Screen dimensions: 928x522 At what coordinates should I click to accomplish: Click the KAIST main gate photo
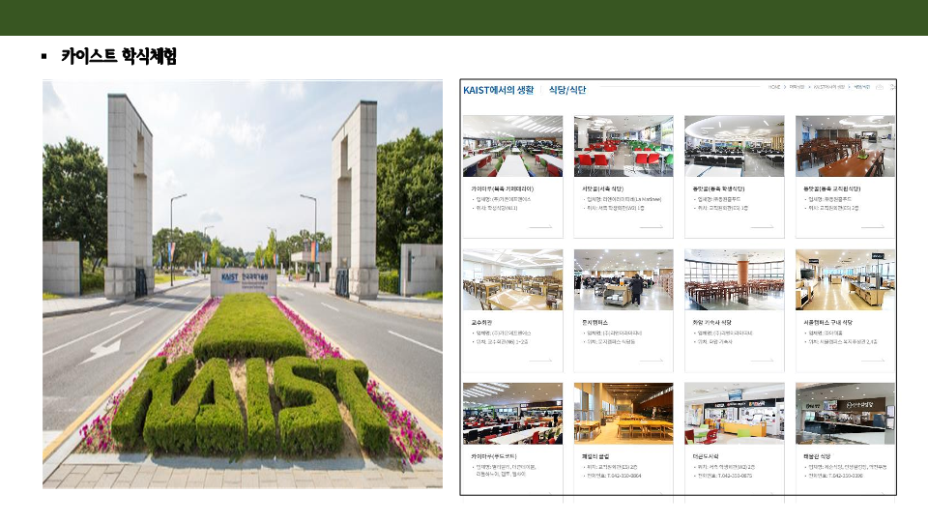[x=243, y=284]
